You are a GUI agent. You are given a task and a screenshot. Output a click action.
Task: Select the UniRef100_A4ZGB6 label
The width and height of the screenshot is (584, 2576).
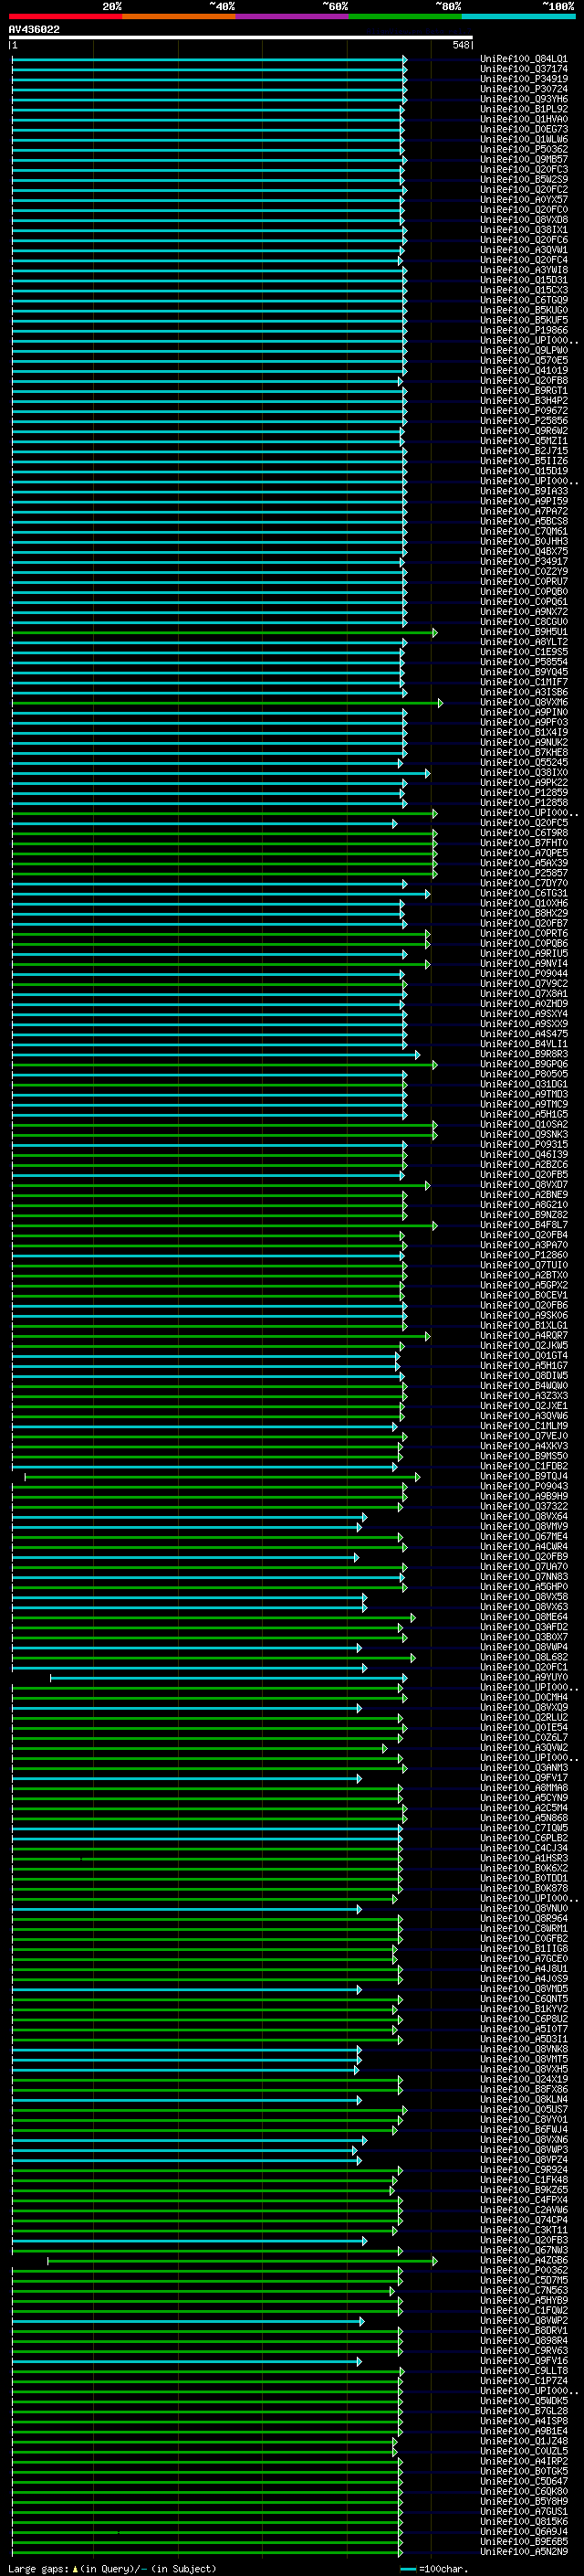(x=524, y=2260)
